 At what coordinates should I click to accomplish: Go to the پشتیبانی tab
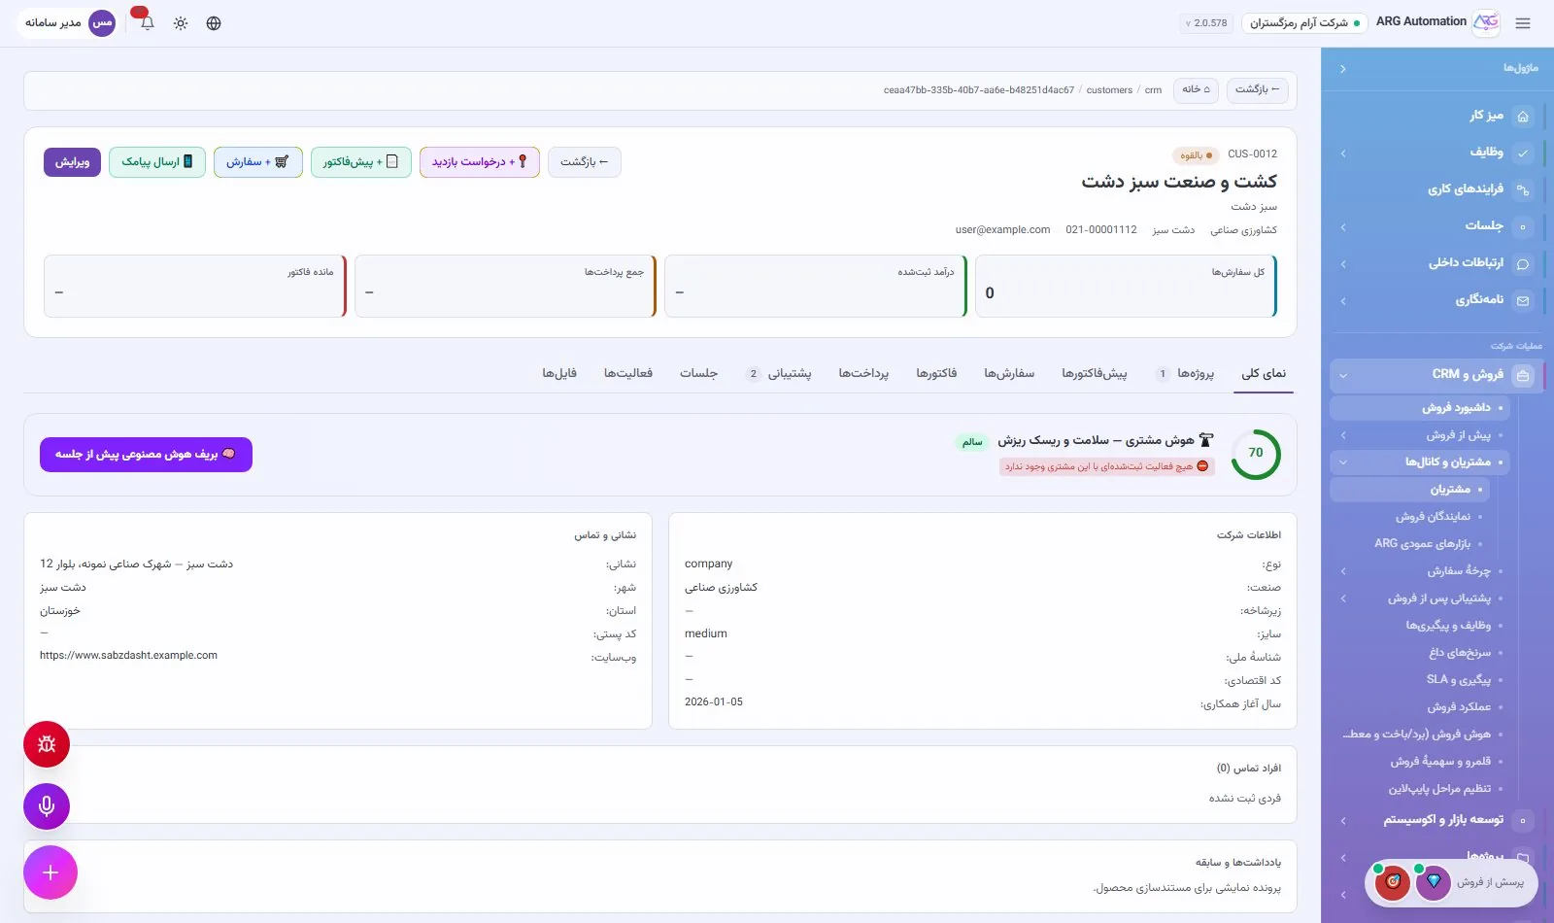coord(779,374)
